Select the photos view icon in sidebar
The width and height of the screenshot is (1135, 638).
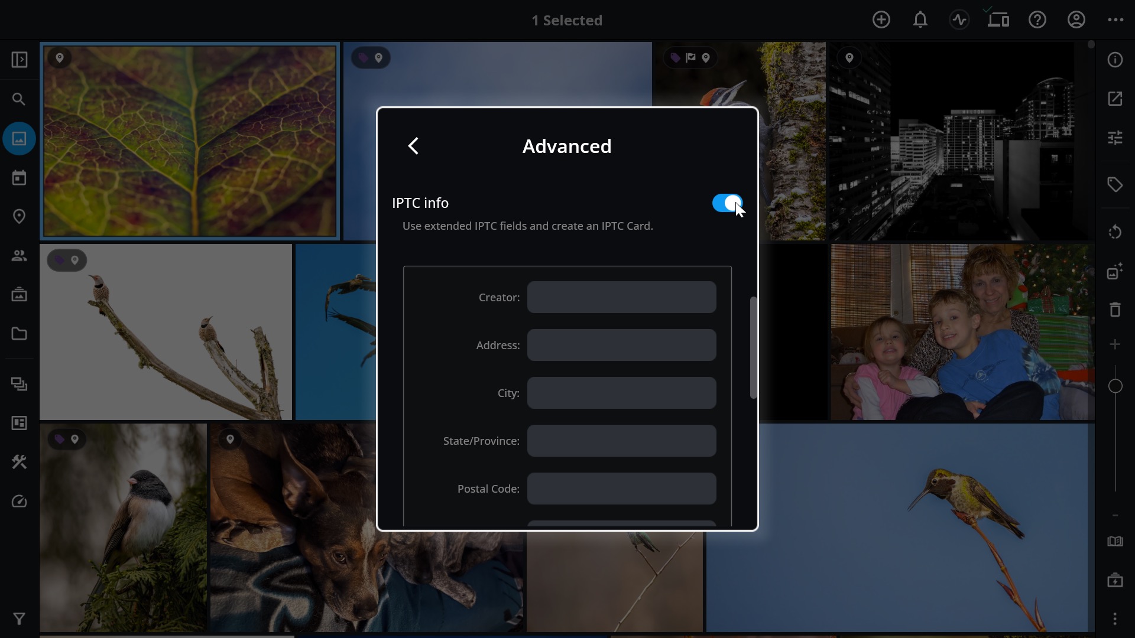click(x=20, y=139)
